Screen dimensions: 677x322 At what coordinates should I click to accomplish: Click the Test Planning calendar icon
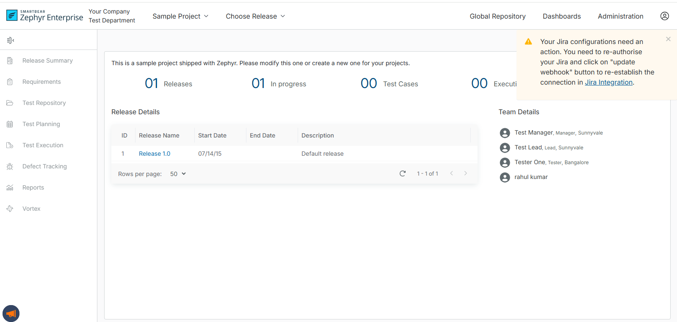[x=10, y=124]
